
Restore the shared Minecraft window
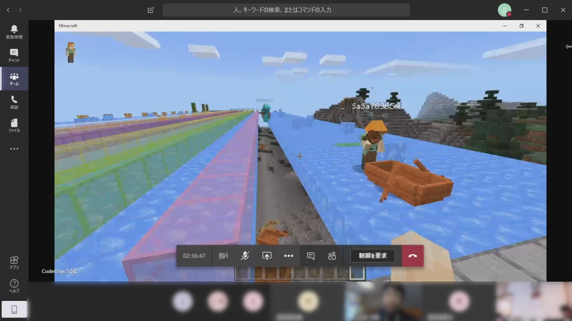(x=521, y=26)
